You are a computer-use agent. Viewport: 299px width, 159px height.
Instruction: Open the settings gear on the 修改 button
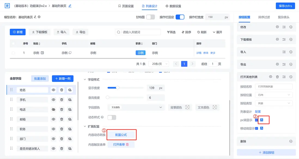point(277,27)
